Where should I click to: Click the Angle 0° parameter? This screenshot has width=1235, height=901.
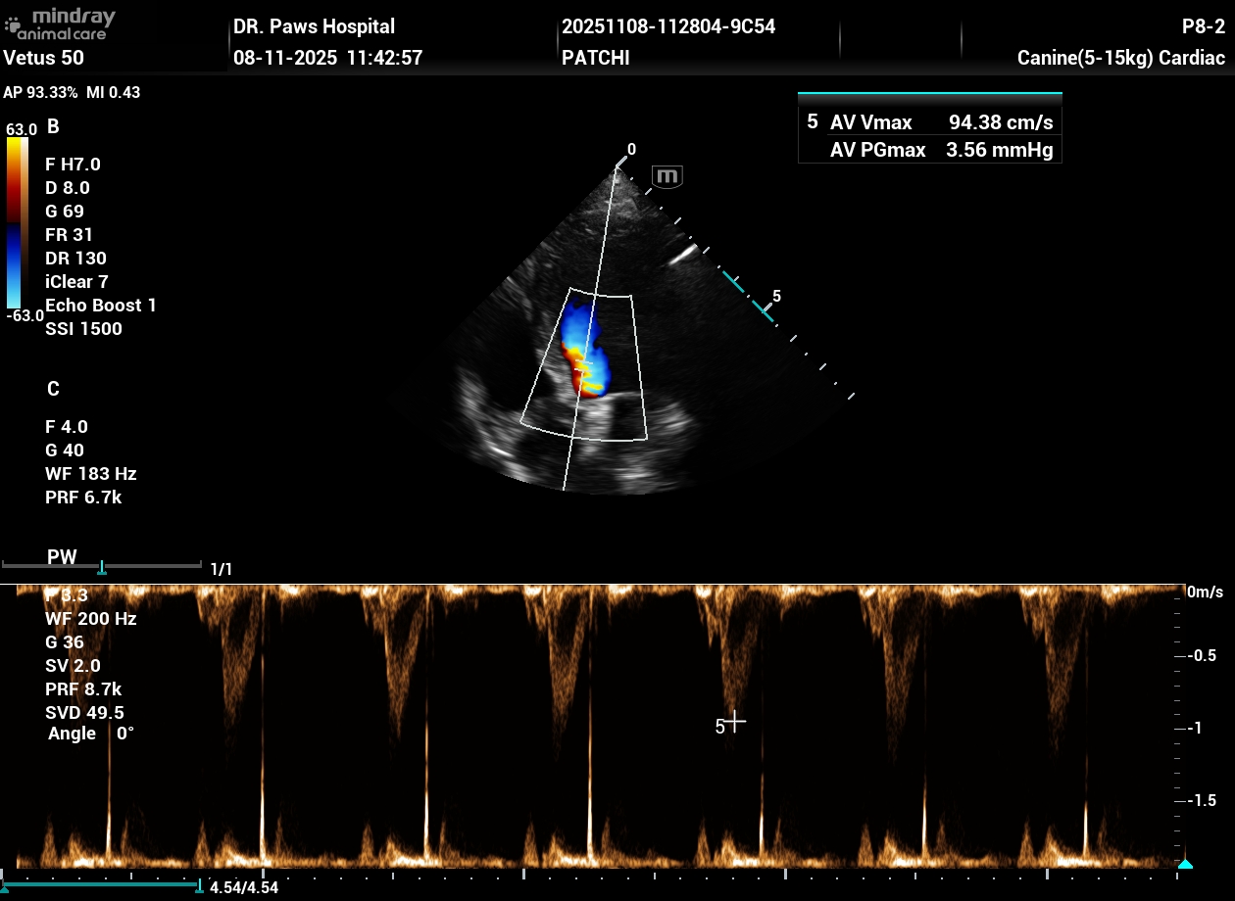pos(90,734)
